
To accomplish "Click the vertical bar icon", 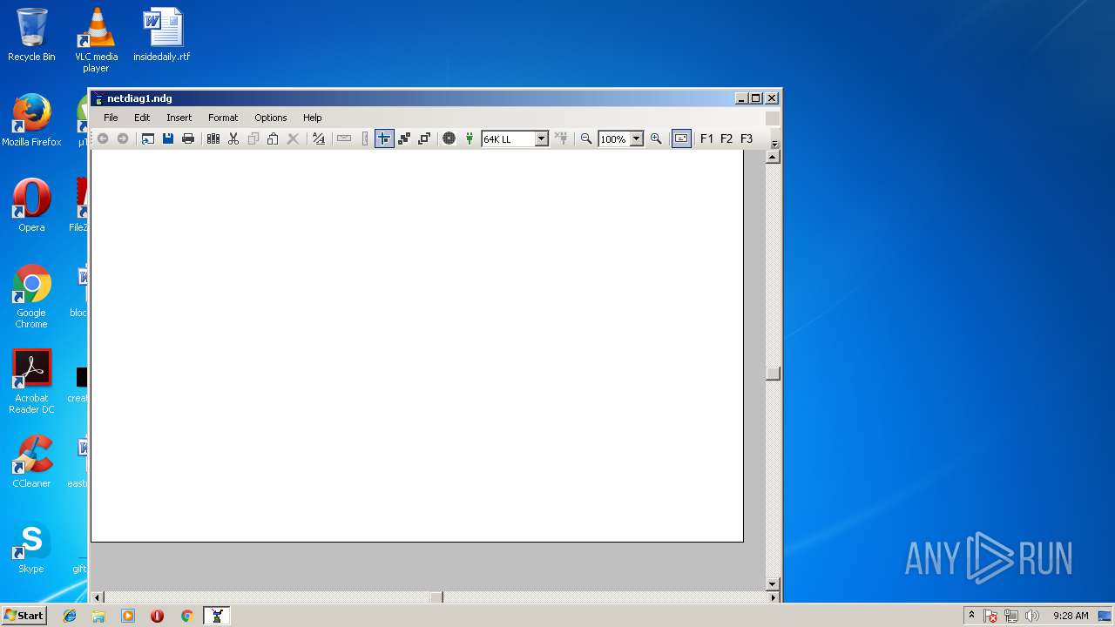I will coord(365,138).
